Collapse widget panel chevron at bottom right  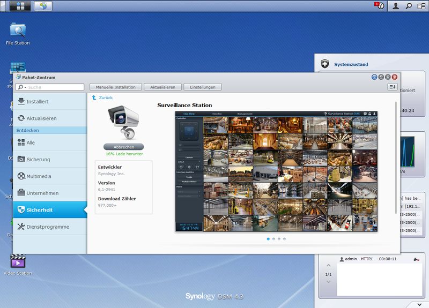[419, 304]
